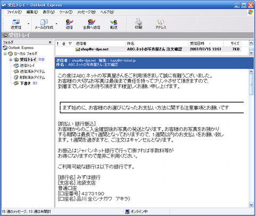Sort messages by 送信者 column
Screen dimensions: 256x216
[100, 44]
